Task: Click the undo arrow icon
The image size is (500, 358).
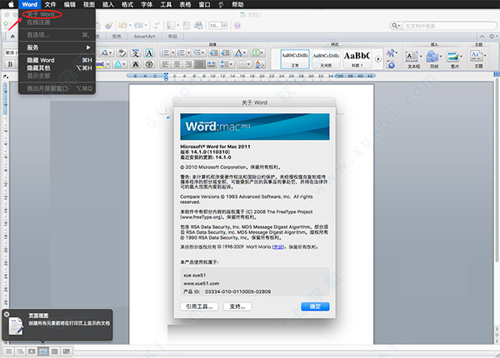Action: click(x=122, y=25)
